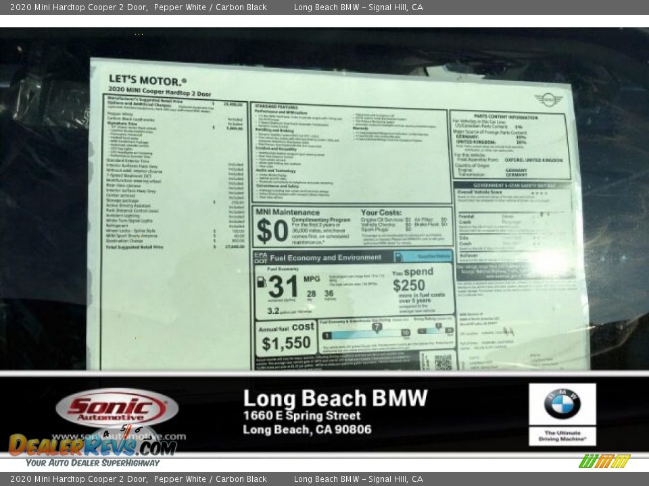Click the DealerRevs.com logo
The width and height of the screenshot is (649, 486).
93,446
